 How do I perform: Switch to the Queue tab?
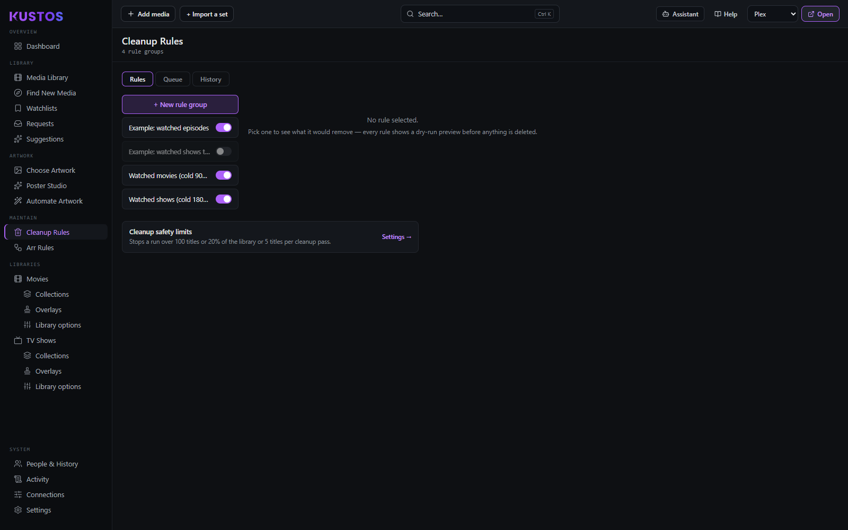point(173,79)
